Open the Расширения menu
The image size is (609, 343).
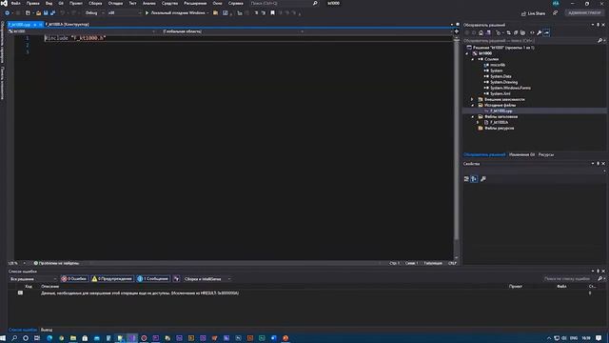(195, 3)
